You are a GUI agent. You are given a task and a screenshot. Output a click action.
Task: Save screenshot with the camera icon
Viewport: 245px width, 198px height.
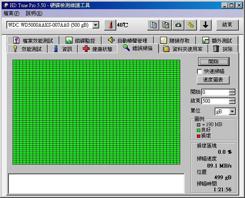click(178, 25)
